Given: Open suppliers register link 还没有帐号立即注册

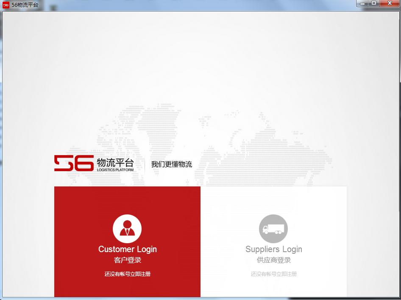Looking at the screenshot, I should 274,274.
